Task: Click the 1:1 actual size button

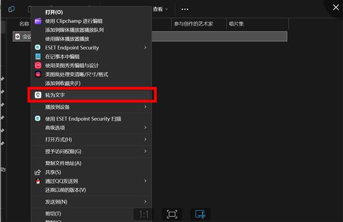Action: pos(143,214)
